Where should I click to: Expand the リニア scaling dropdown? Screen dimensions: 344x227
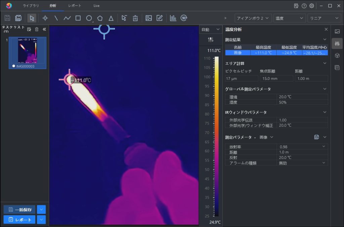click(324, 18)
